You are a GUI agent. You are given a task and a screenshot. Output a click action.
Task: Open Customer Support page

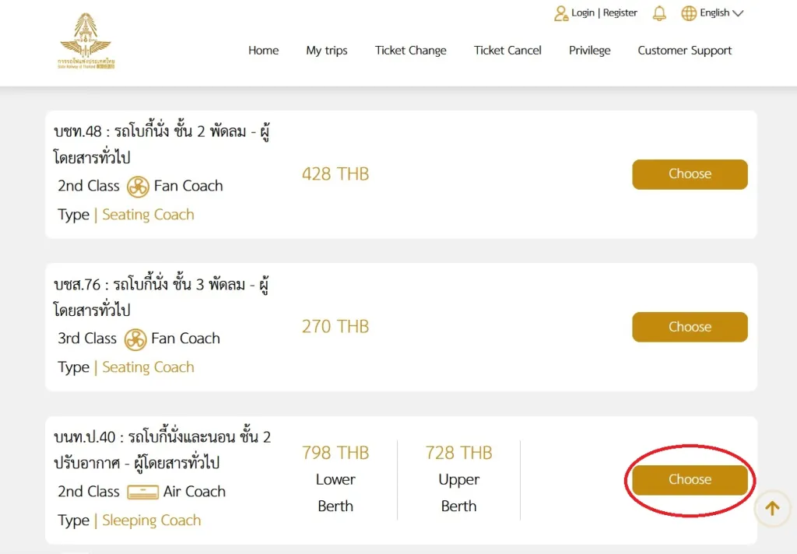[684, 51]
